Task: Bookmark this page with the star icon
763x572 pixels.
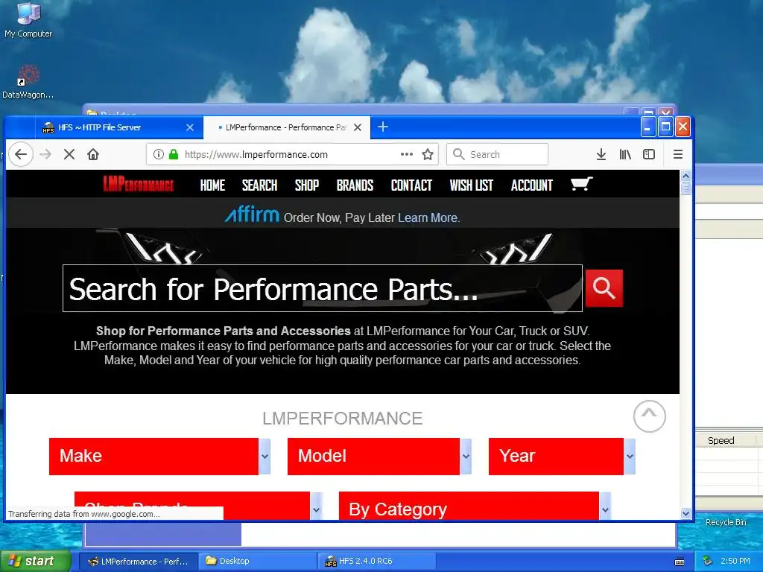Action: (427, 154)
